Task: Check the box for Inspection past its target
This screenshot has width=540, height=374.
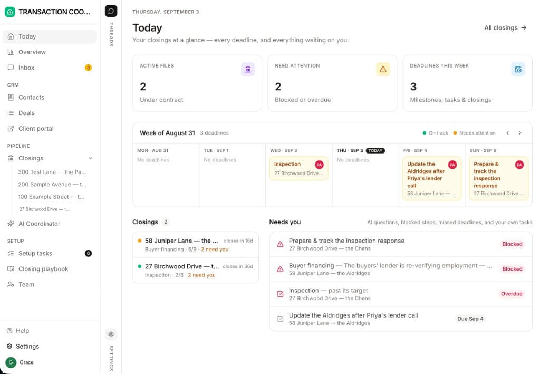Action: [281, 294]
